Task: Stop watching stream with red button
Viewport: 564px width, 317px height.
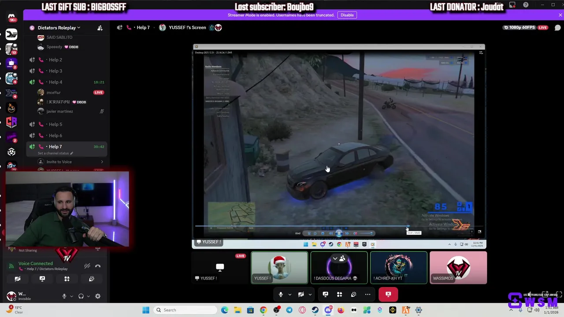Action: pos(388,294)
